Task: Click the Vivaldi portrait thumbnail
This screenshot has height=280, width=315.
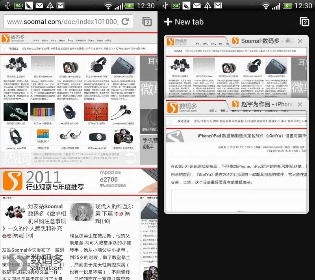Action: click(x=82, y=212)
